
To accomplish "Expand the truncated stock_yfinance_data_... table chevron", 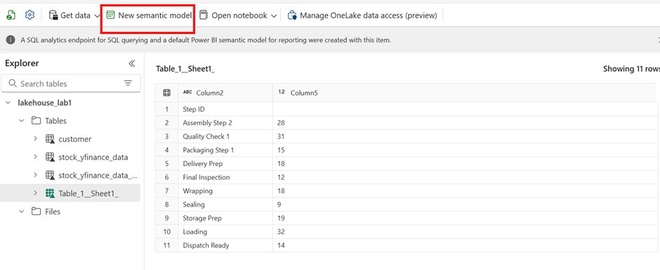I will point(35,175).
